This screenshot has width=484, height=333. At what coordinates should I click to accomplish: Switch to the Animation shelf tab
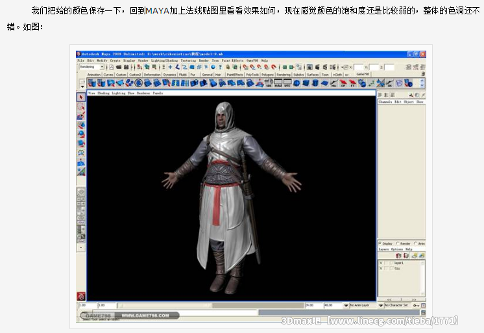coord(94,75)
